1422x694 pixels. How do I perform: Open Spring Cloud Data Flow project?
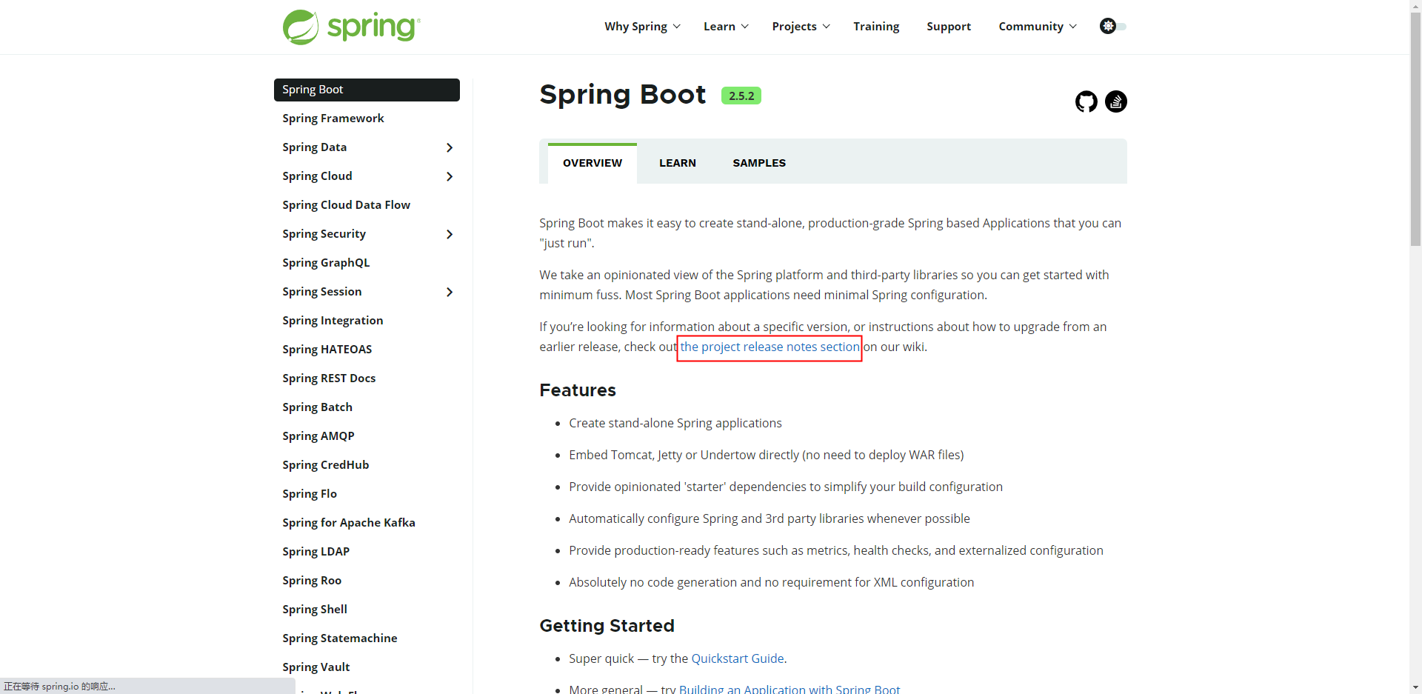tap(346, 205)
